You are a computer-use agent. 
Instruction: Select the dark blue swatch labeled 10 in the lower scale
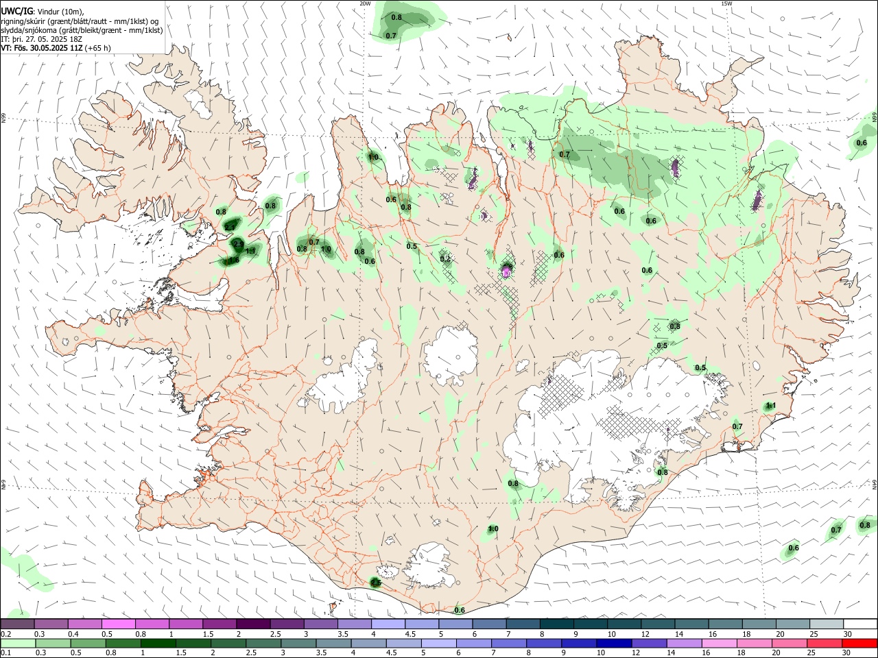pos(613,644)
